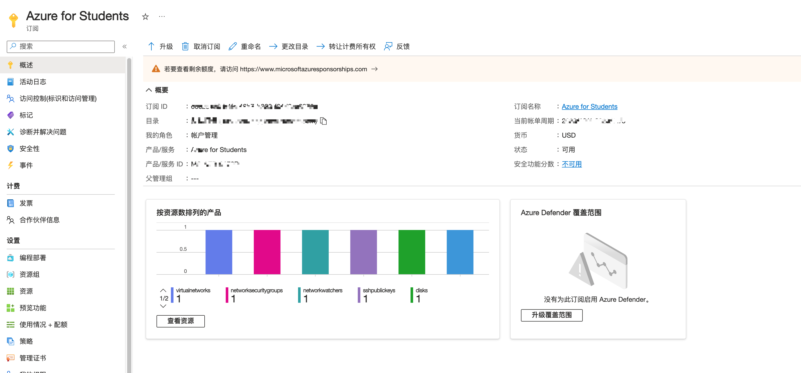Click the orange warning triangle icon
801x373 pixels.
click(156, 69)
